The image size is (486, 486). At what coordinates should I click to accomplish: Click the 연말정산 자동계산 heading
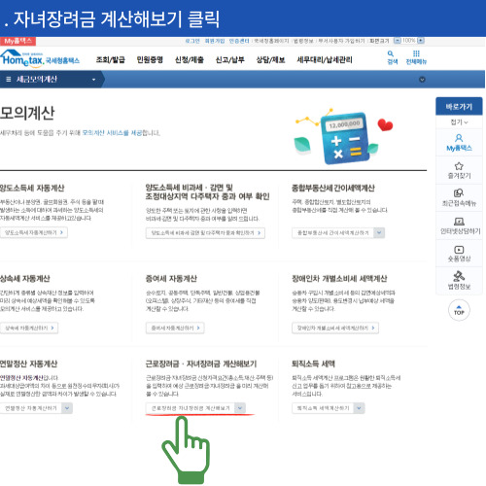click(x=29, y=364)
